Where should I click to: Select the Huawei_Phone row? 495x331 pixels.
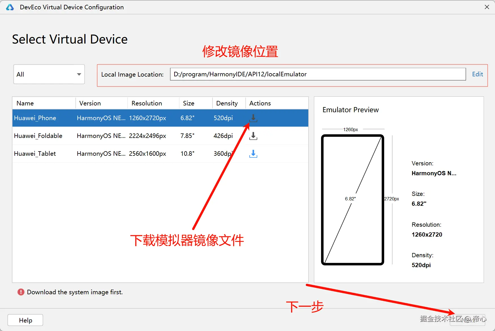coord(160,118)
